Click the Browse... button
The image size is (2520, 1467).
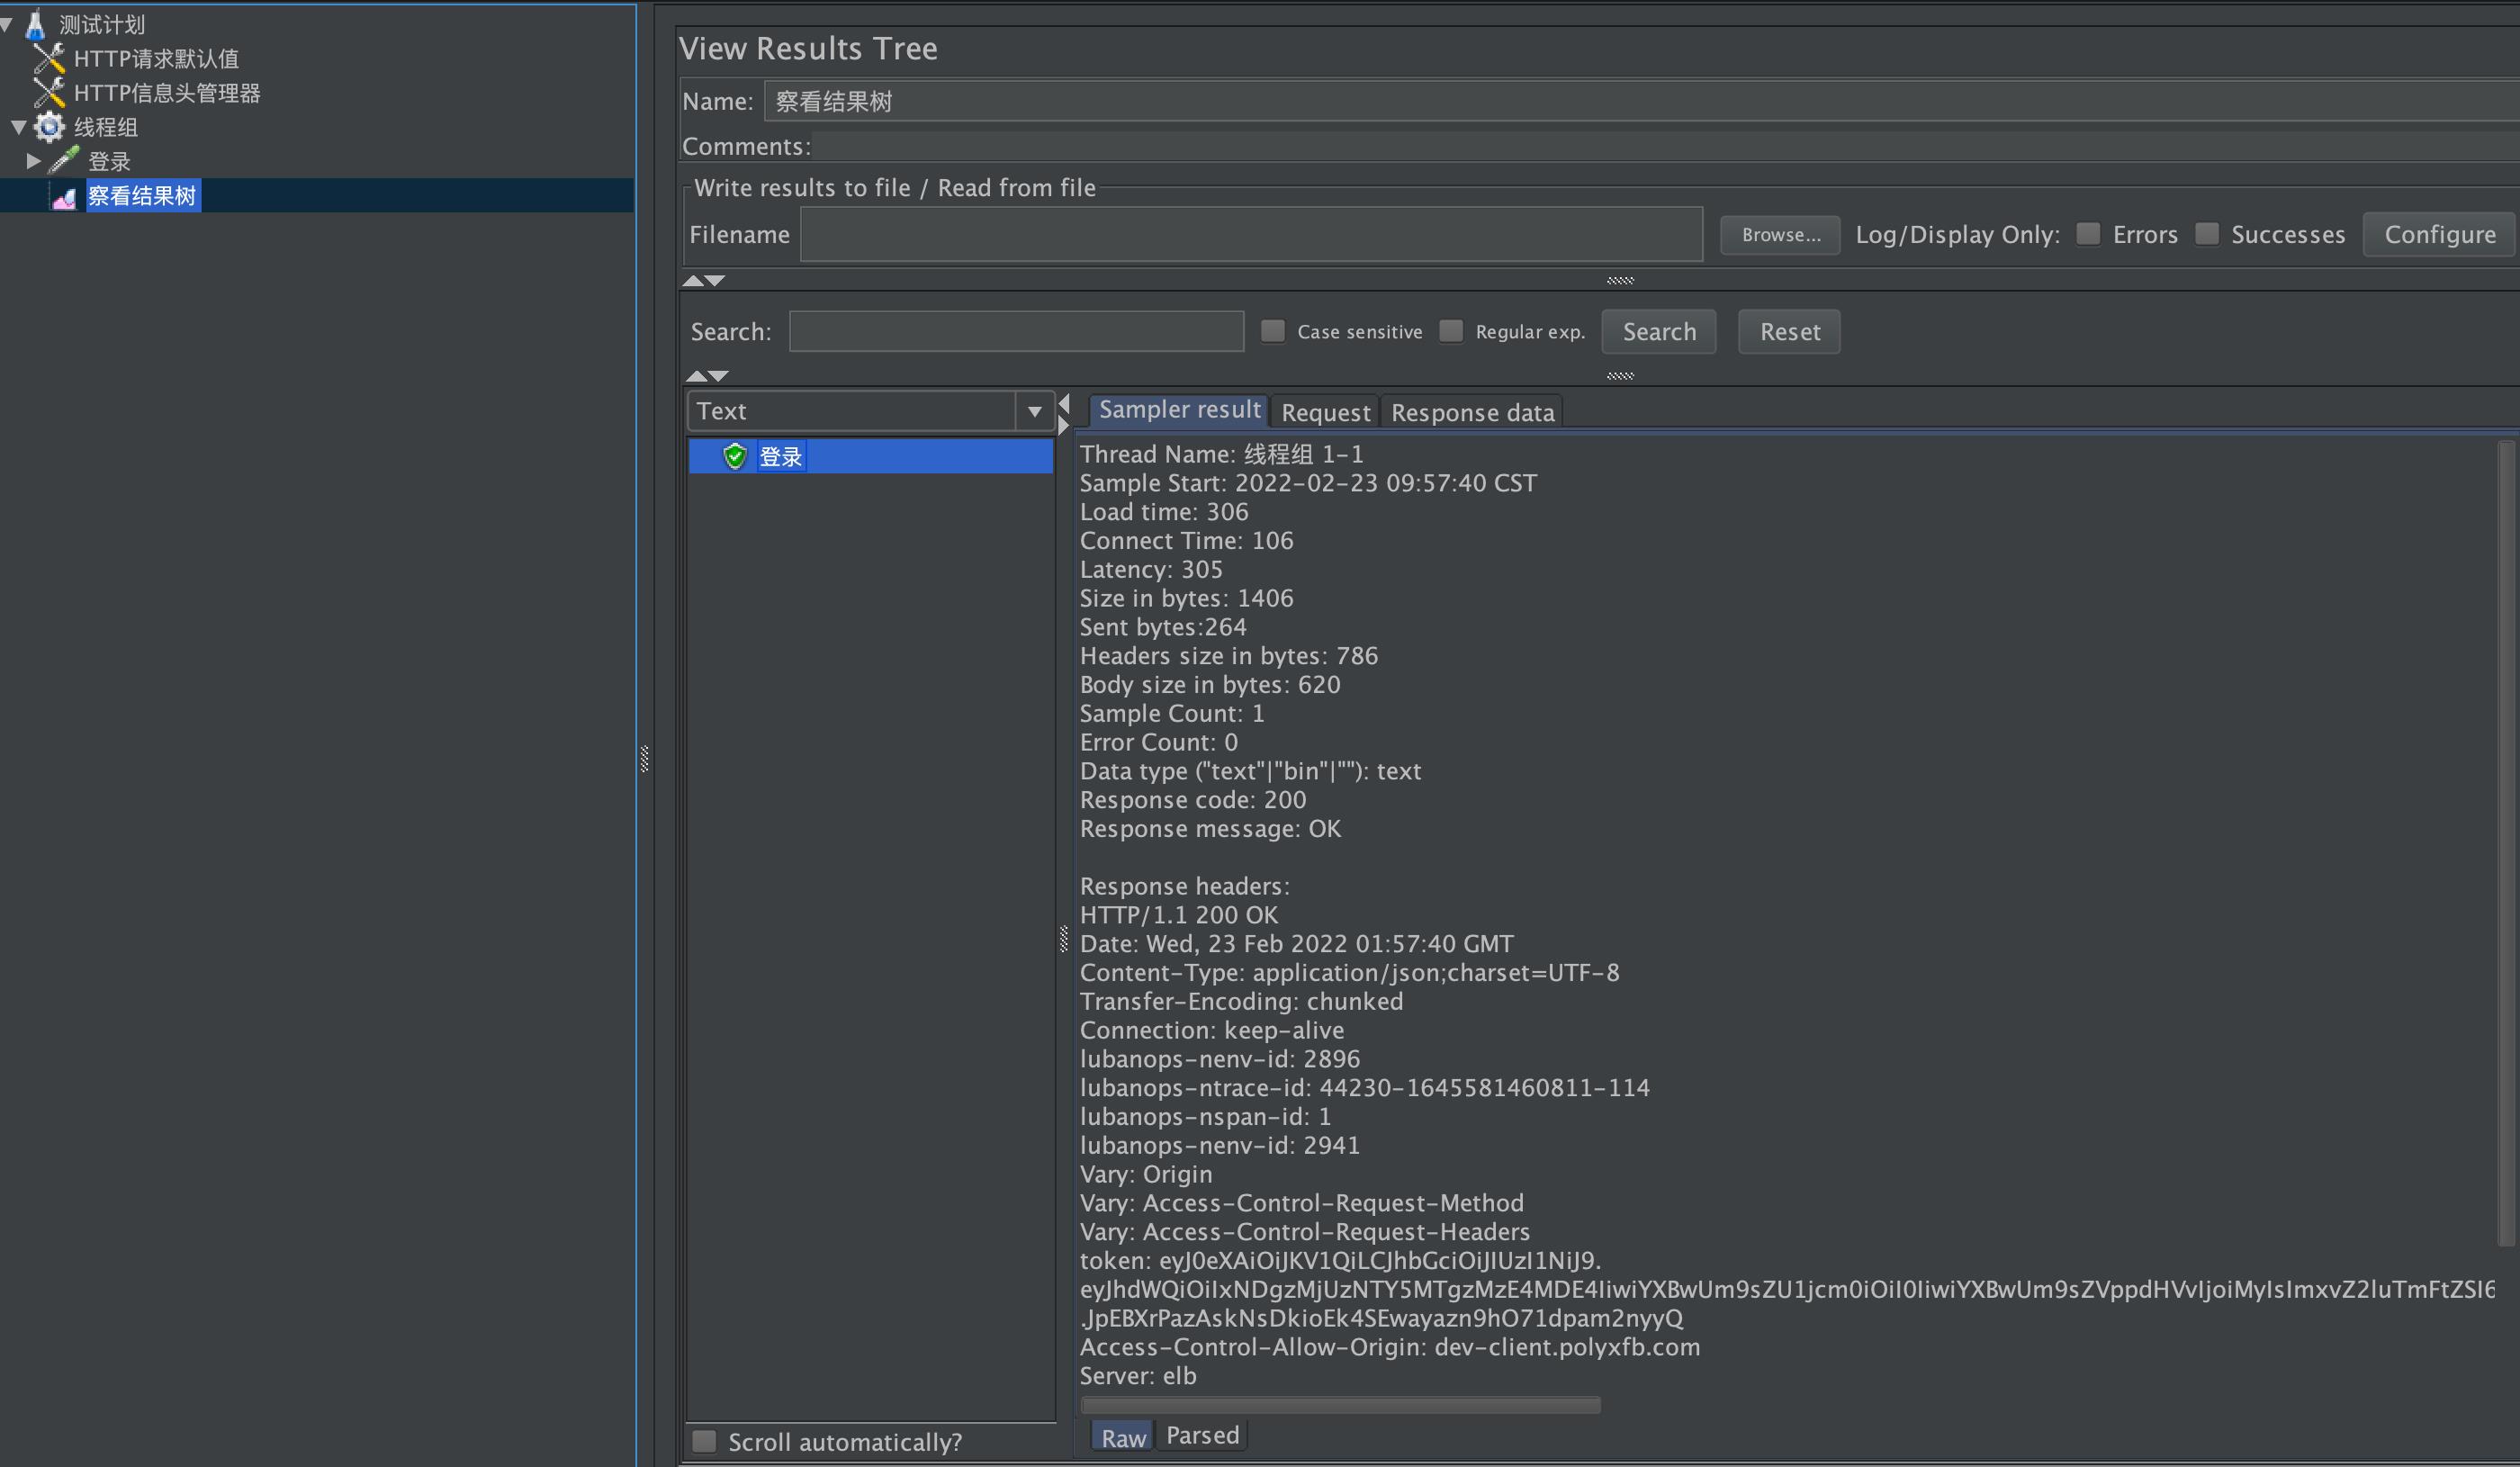click(x=1780, y=235)
